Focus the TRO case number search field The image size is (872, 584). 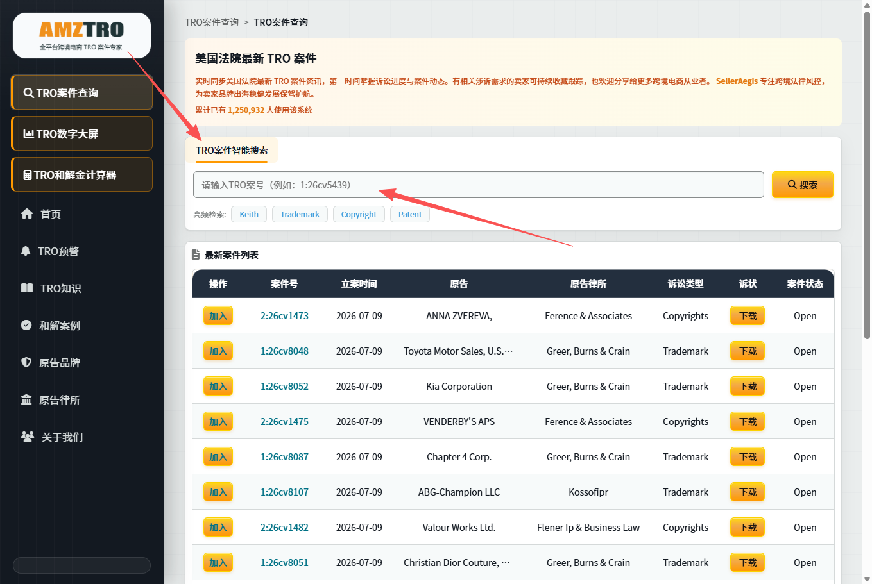pos(478,185)
